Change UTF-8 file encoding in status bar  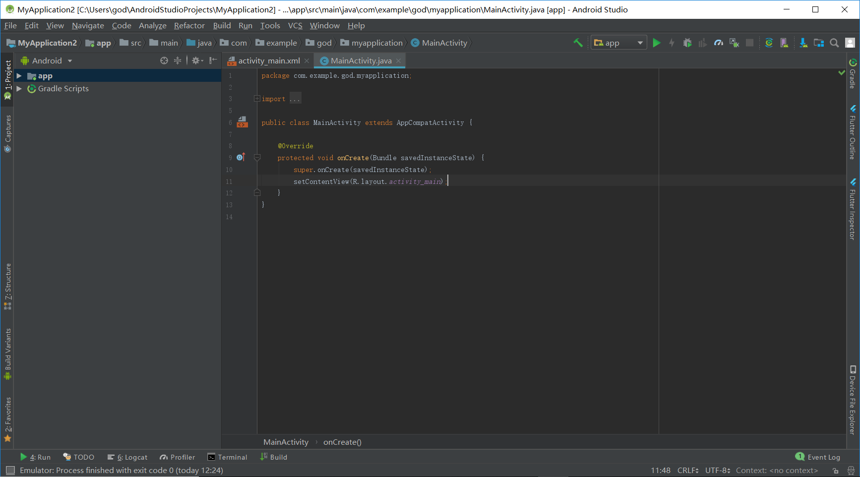718,471
